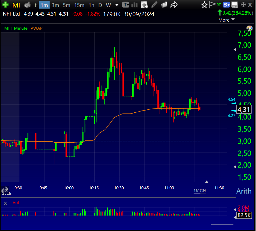Click the green plus icon in the toolbar
Screen dimensions: 256x231
[5, 5]
